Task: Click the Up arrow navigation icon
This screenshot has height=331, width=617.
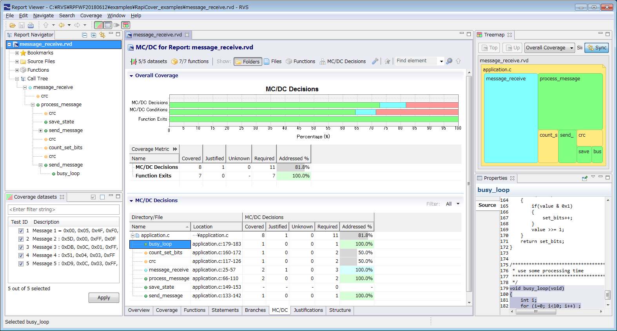Action: point(46,25)
